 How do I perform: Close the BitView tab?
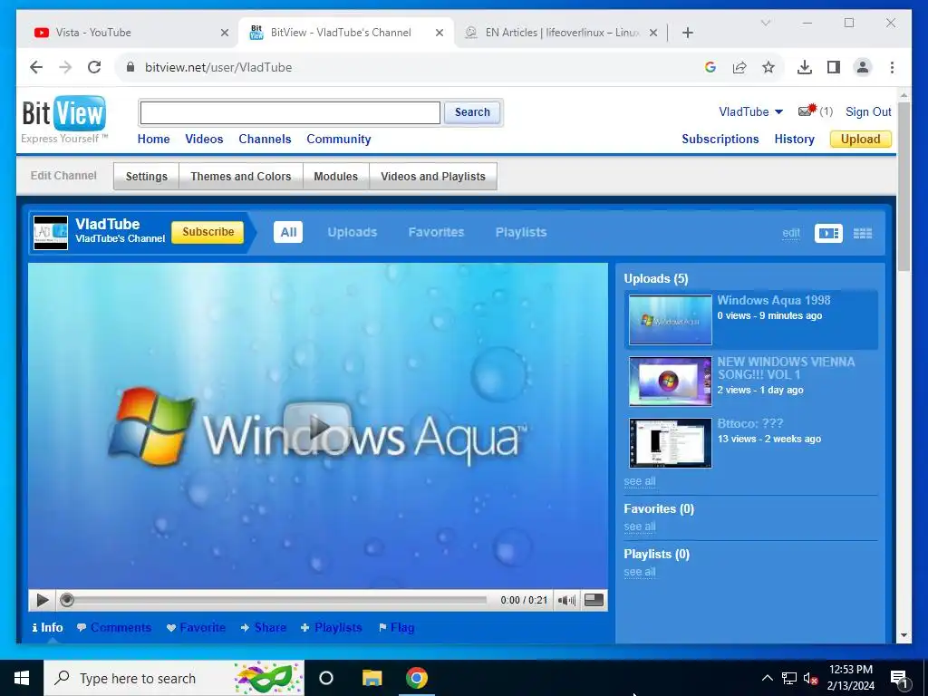point(440,33)
